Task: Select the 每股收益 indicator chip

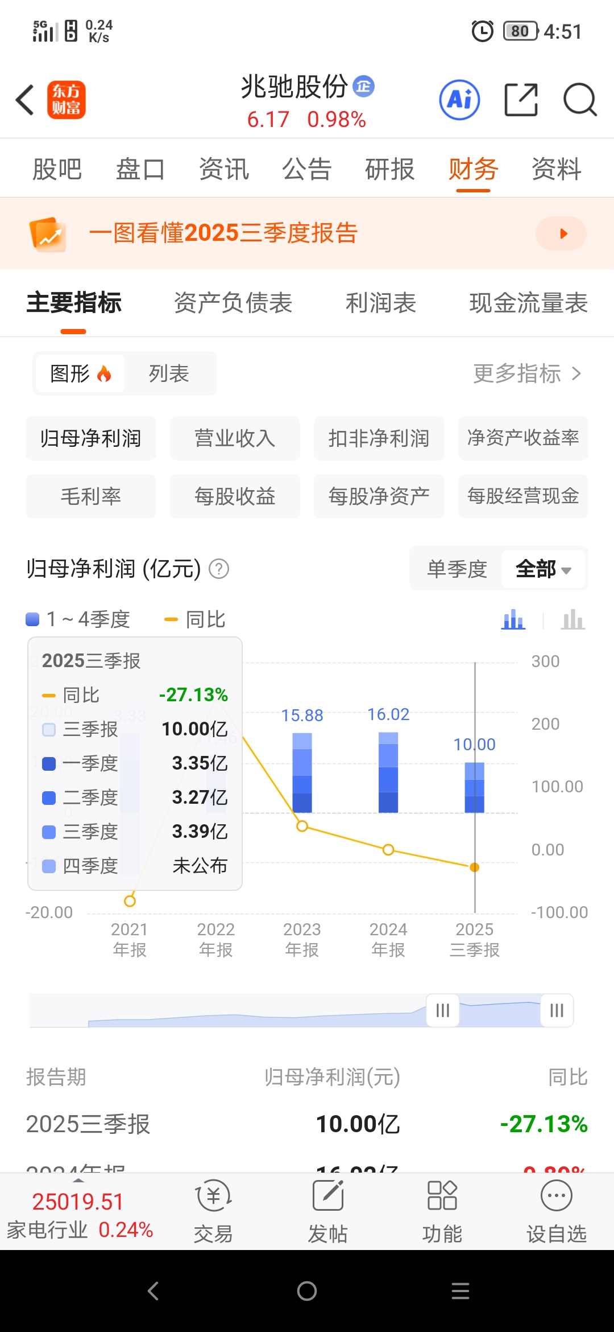Action: point(235,496)
